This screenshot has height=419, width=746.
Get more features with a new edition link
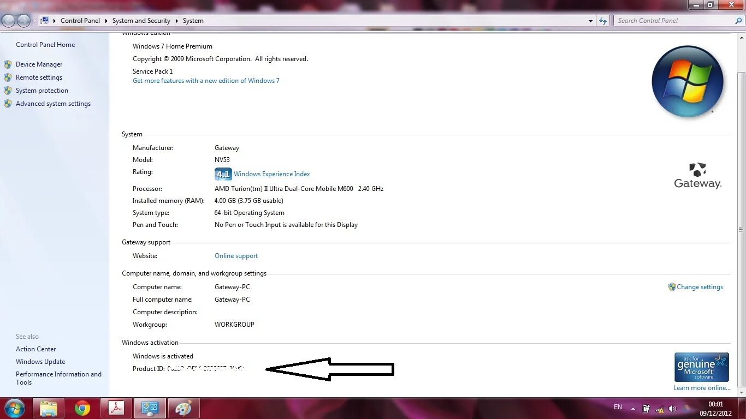(206, 81)
